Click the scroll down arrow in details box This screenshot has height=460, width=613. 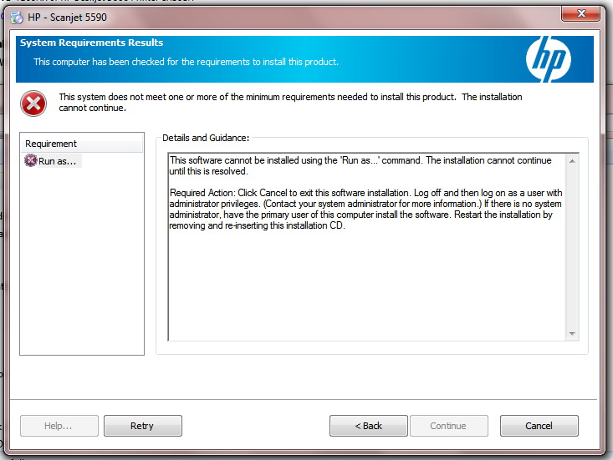[572, 334]
